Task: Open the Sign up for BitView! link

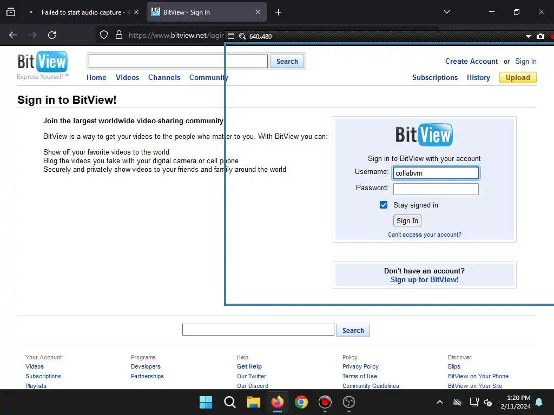Action: click(424, 279)
